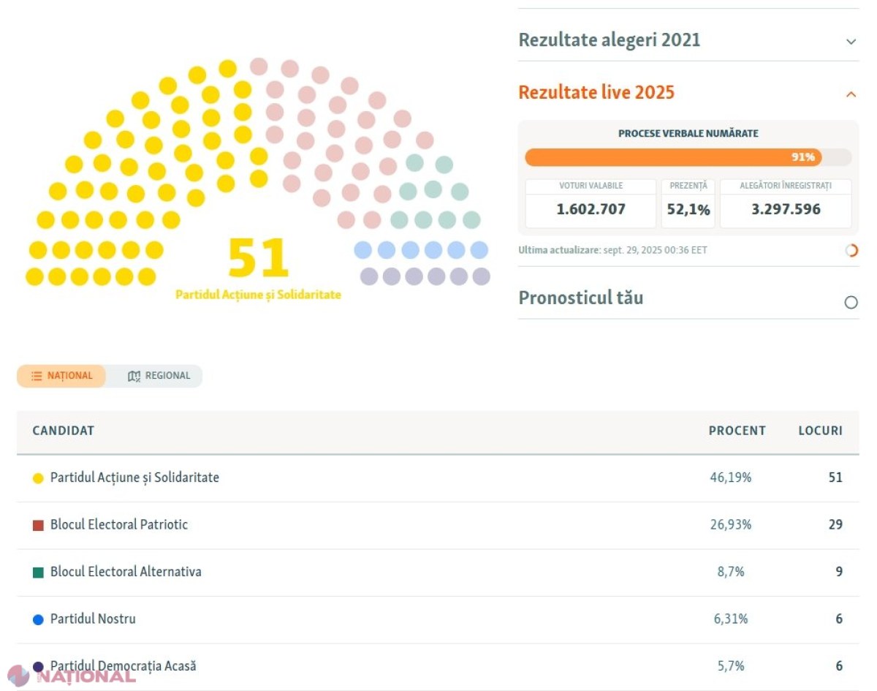Click green square beside Blocul Electoral Alternativa
Image resolution: width=877 pixels, height=691 pixels.
pos(39,573)
